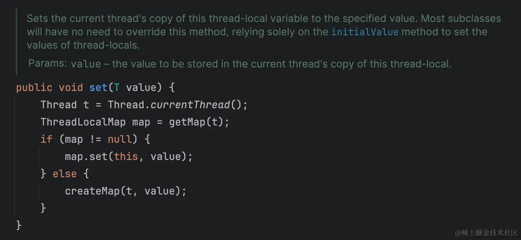
Task: Click the value parameter name after Params
Action: 86,64
